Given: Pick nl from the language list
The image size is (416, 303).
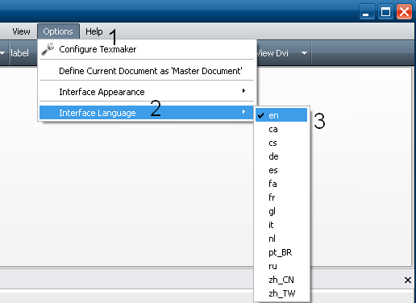Looking at the screenshot, I should pyautogui.click(x=281, y=239).
